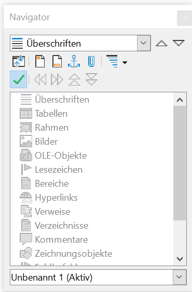The image size is (192, 292).
Task: Open the Überschriften navigate-by dropdown arrow
Action: pyautogui.click(x=144, y=43)
